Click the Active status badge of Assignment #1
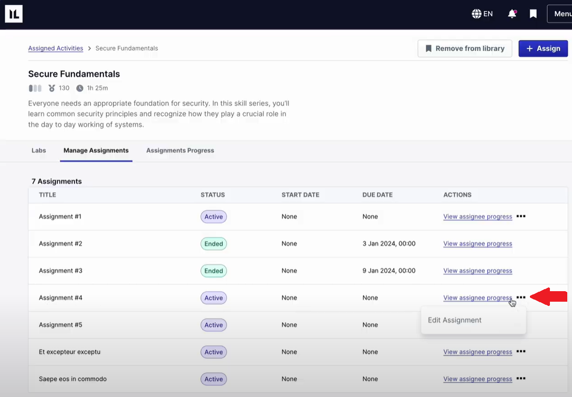 pos(213,216)
